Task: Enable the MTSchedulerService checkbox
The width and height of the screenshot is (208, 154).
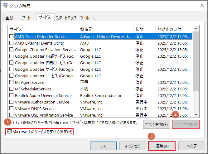Action: 12,89
